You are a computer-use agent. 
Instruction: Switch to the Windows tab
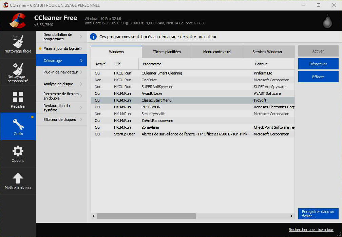pyautogui.click(x=116, y=52)
